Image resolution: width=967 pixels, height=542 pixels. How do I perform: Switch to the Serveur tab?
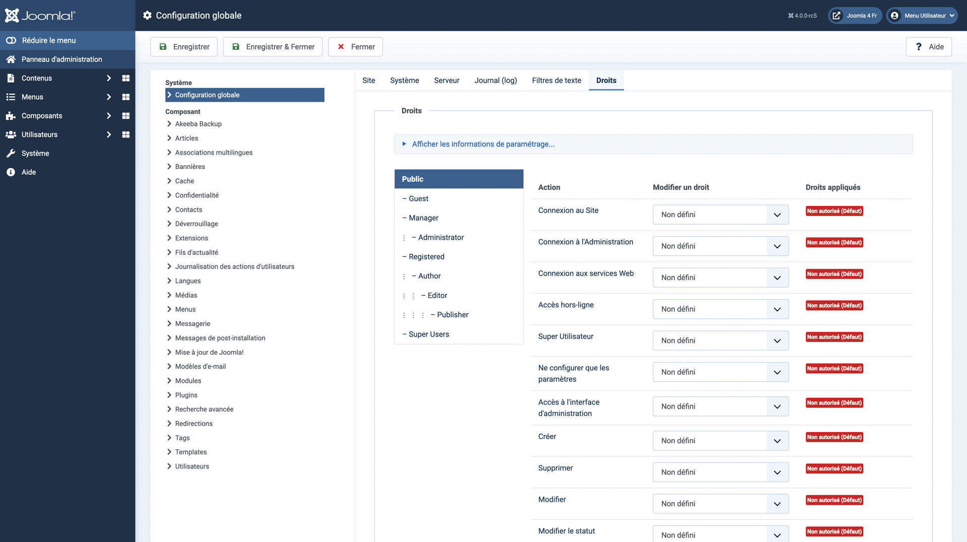(x=447, y=81)
